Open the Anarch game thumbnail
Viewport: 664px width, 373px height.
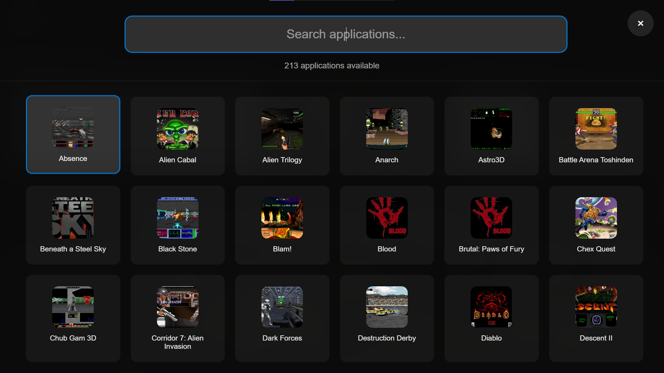[x=387, y=129]
